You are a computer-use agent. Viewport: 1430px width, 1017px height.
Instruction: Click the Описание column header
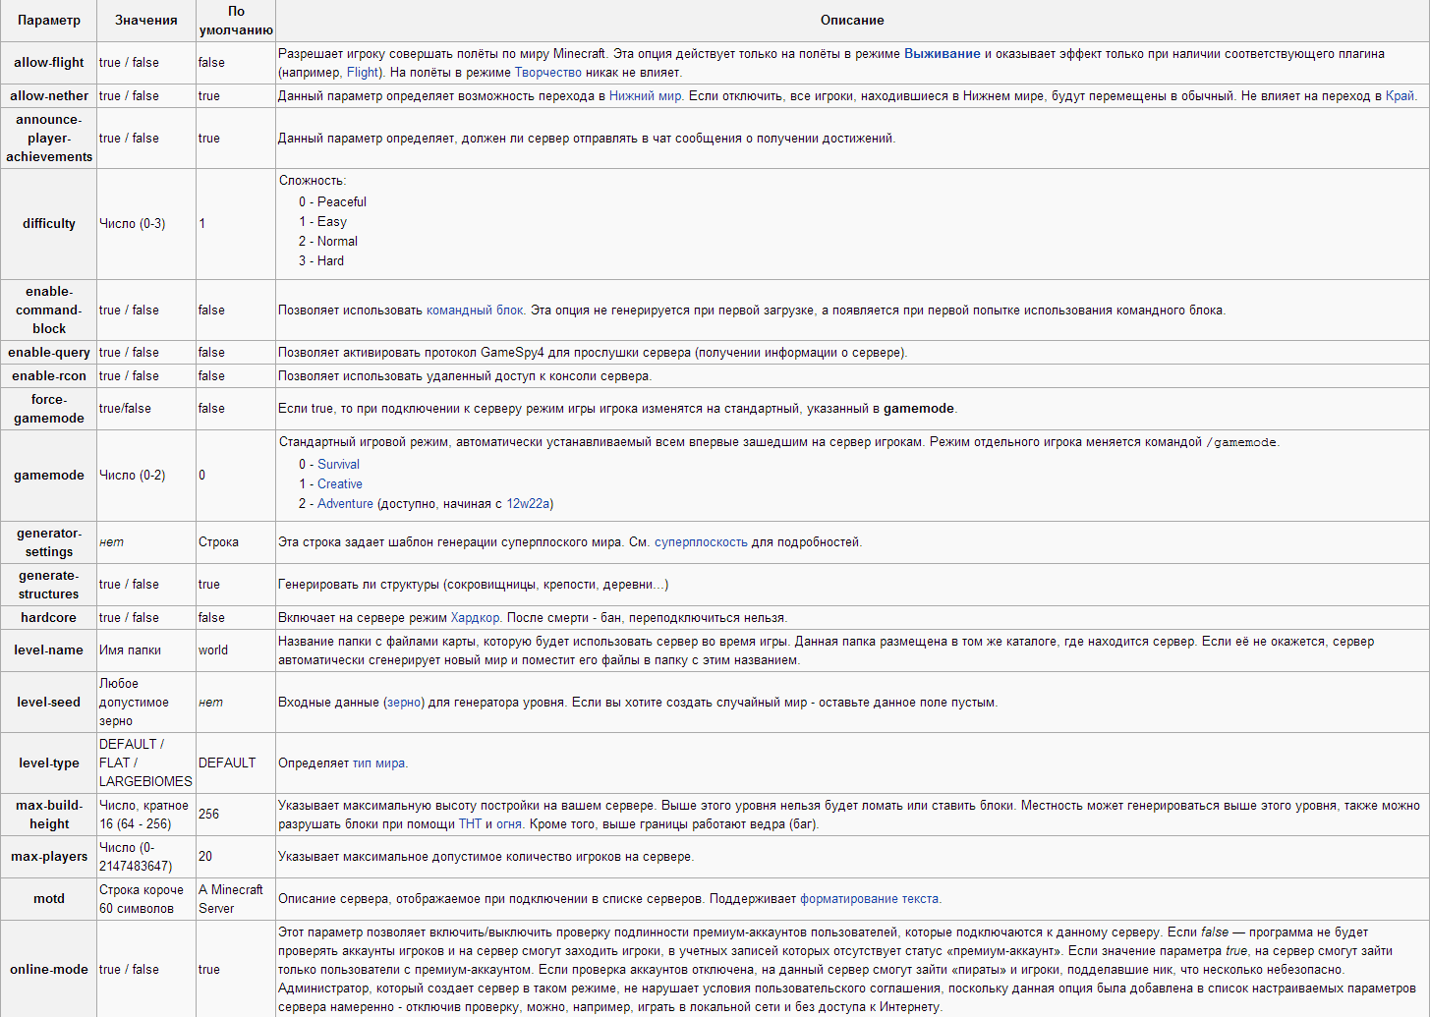click(852, 21)
